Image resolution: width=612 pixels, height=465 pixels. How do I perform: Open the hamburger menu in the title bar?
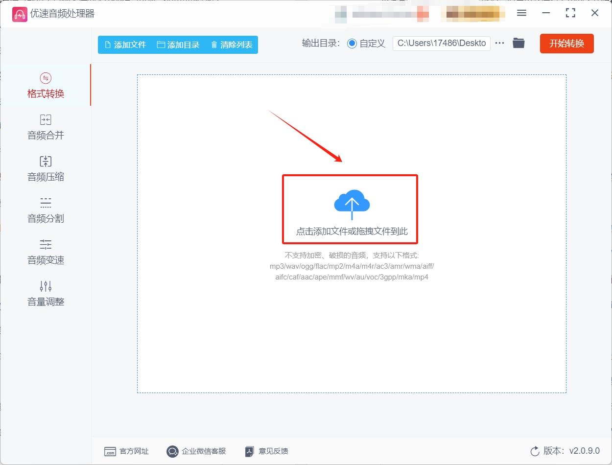521,13
